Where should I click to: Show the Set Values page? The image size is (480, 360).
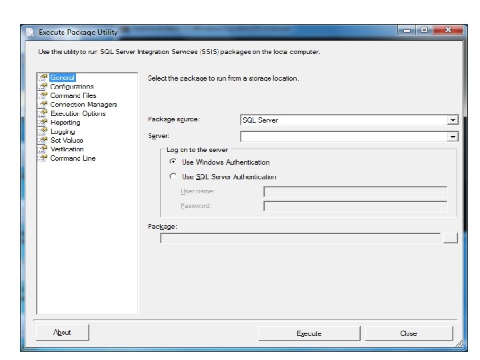coord(67,140)
